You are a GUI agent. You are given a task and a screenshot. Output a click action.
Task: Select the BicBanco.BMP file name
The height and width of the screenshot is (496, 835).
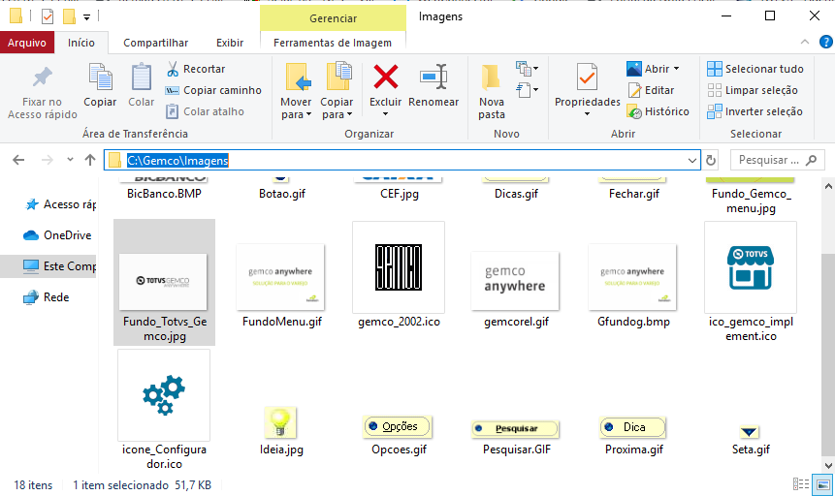tap(164, 194)
